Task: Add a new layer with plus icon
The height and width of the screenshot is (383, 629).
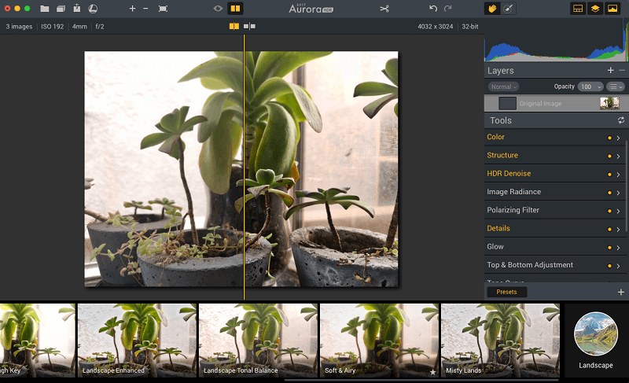Action: click(x=611, y=70)
